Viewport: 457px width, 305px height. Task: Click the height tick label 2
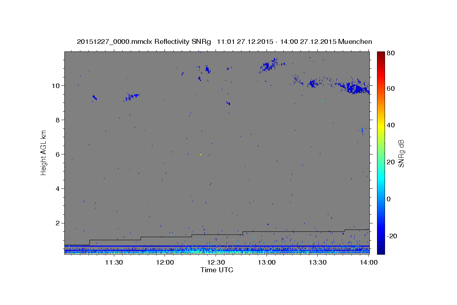[58, 223]
